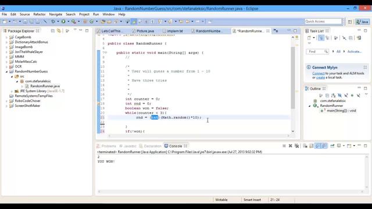Switch to Picture.java editor tab
The width and height of the screenshot is (372, 209).
coord(144,31)
